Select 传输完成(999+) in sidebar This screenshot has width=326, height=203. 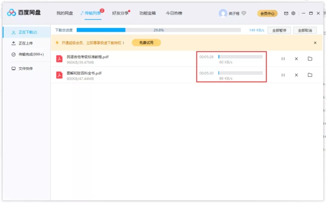click(27, 54)
